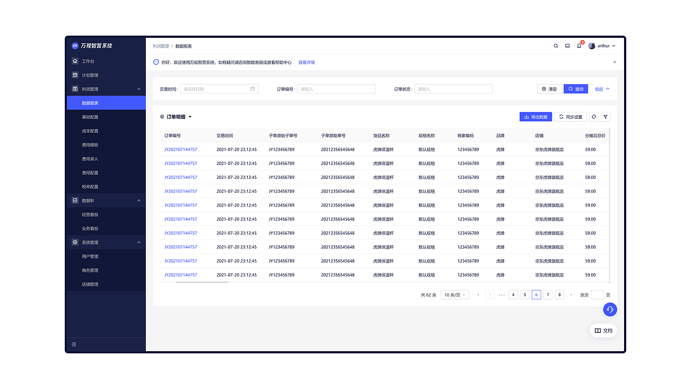Viewport: 691px width, 389px height.
Task: Focus the 订单状态 input field
Action: [453, 89]
